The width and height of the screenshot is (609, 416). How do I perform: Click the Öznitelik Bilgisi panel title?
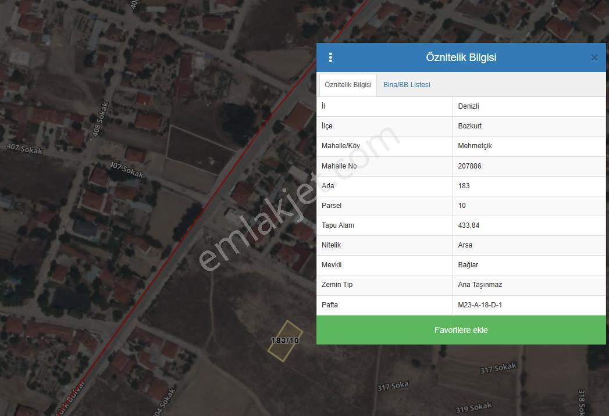click(461, 58)
